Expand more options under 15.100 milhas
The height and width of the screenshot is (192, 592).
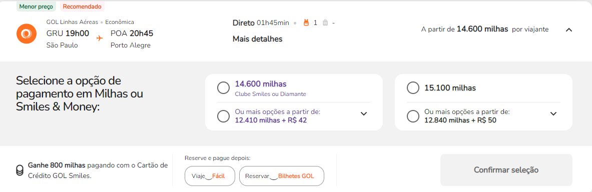point(553,113)
